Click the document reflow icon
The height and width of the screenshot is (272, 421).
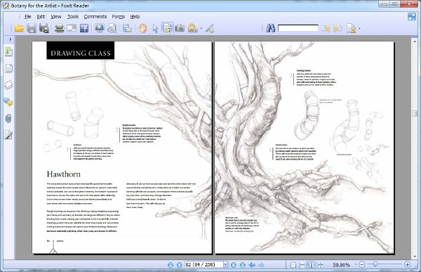(112, 28)
